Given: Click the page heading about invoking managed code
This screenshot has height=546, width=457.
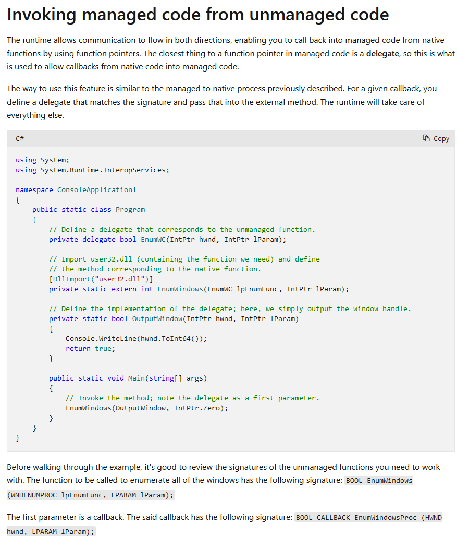Looking at the screenshot, I should click(197, 15).
